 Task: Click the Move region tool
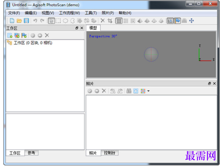[80, 21]
